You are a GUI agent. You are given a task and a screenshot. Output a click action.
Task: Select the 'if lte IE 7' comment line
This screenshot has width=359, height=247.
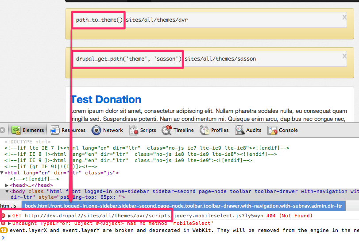point(147,148)
